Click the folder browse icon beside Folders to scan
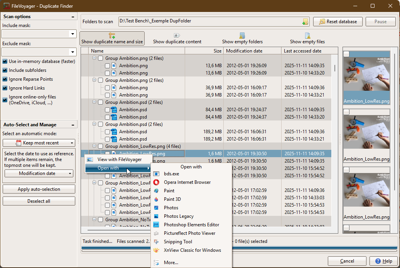The height and width of the screenshot is (268, 400). pyautogui.click(x=305, y=21)
